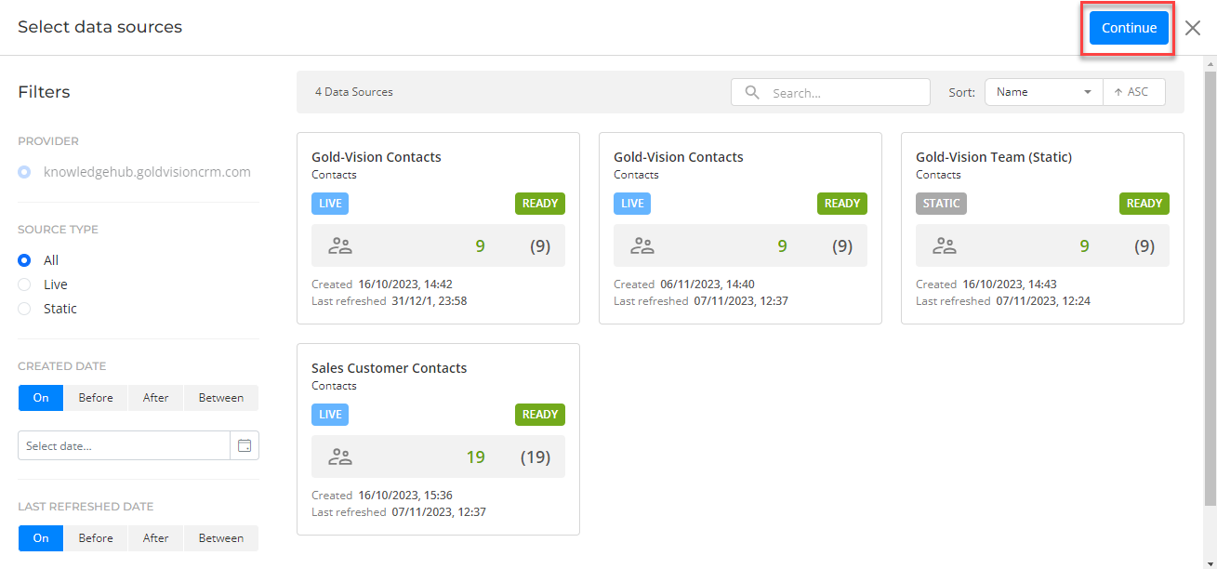Choose After under Last Refreshed Date

[156, 538]
